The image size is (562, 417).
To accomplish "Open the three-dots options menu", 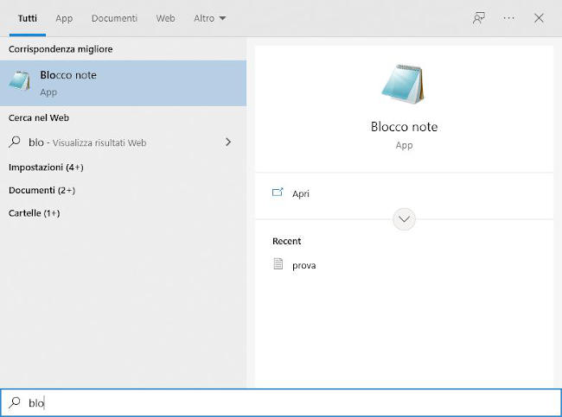I will coord(508,18).
